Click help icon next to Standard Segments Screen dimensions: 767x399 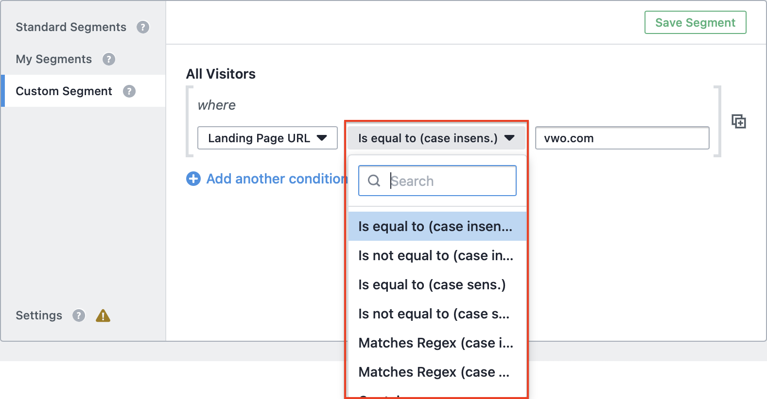click(143, 27)
